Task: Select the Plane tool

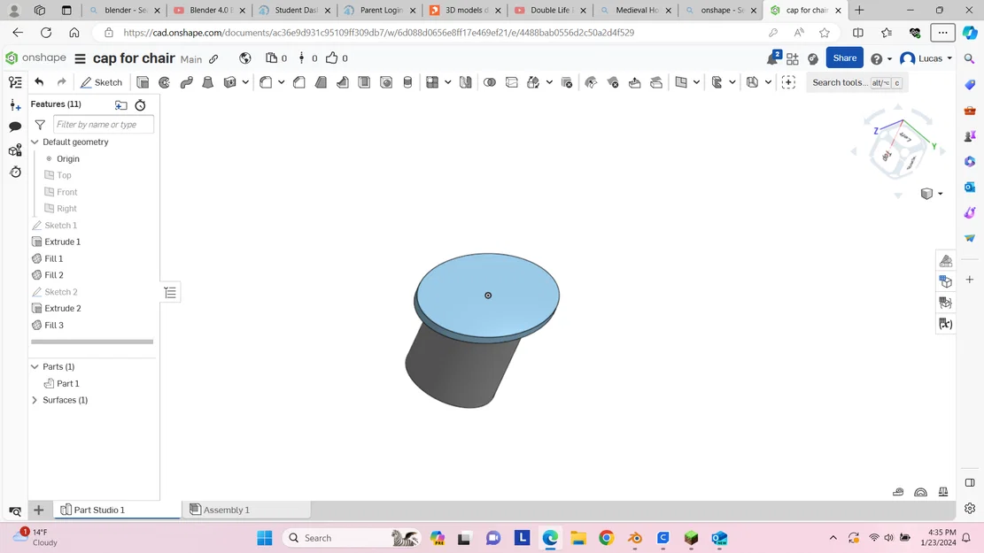Action: [681, 82]
